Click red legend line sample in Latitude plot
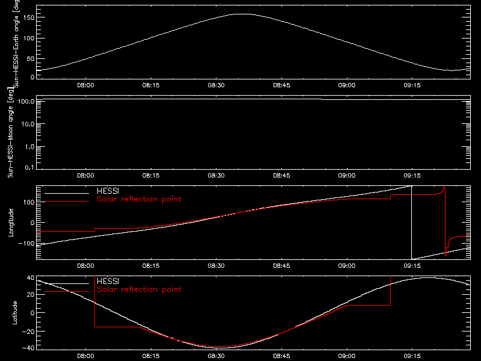Screen dimensions: 481x361 [67, 292]
